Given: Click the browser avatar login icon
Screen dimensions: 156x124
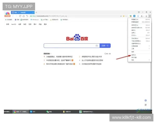Looking at the screenshot, I should coord(8,14).
